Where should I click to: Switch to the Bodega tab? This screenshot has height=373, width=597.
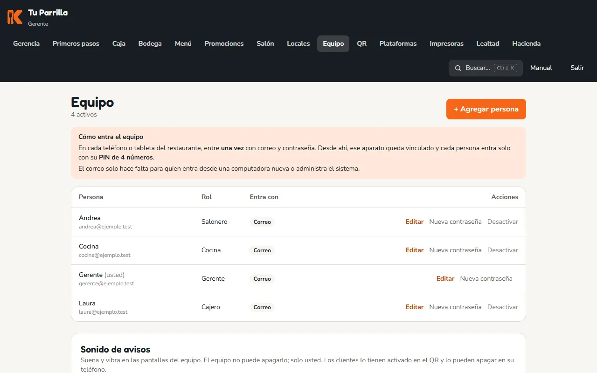pyautogui.click(x=150, y=44)
